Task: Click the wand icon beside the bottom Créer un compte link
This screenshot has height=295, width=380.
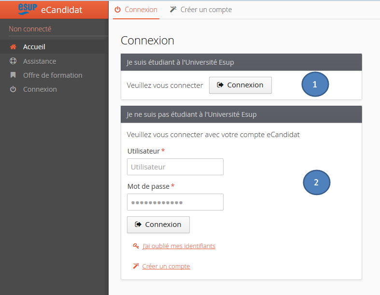Action: coord(136,267)
